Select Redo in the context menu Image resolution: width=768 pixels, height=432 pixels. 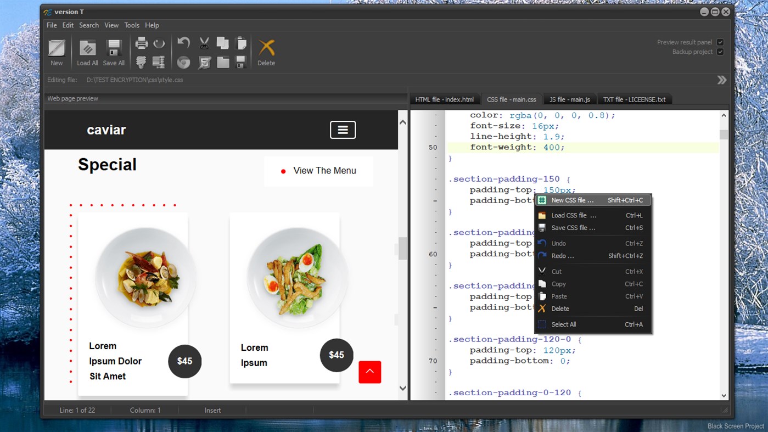coord(593,256)
